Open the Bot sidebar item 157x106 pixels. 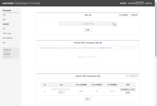4,43
